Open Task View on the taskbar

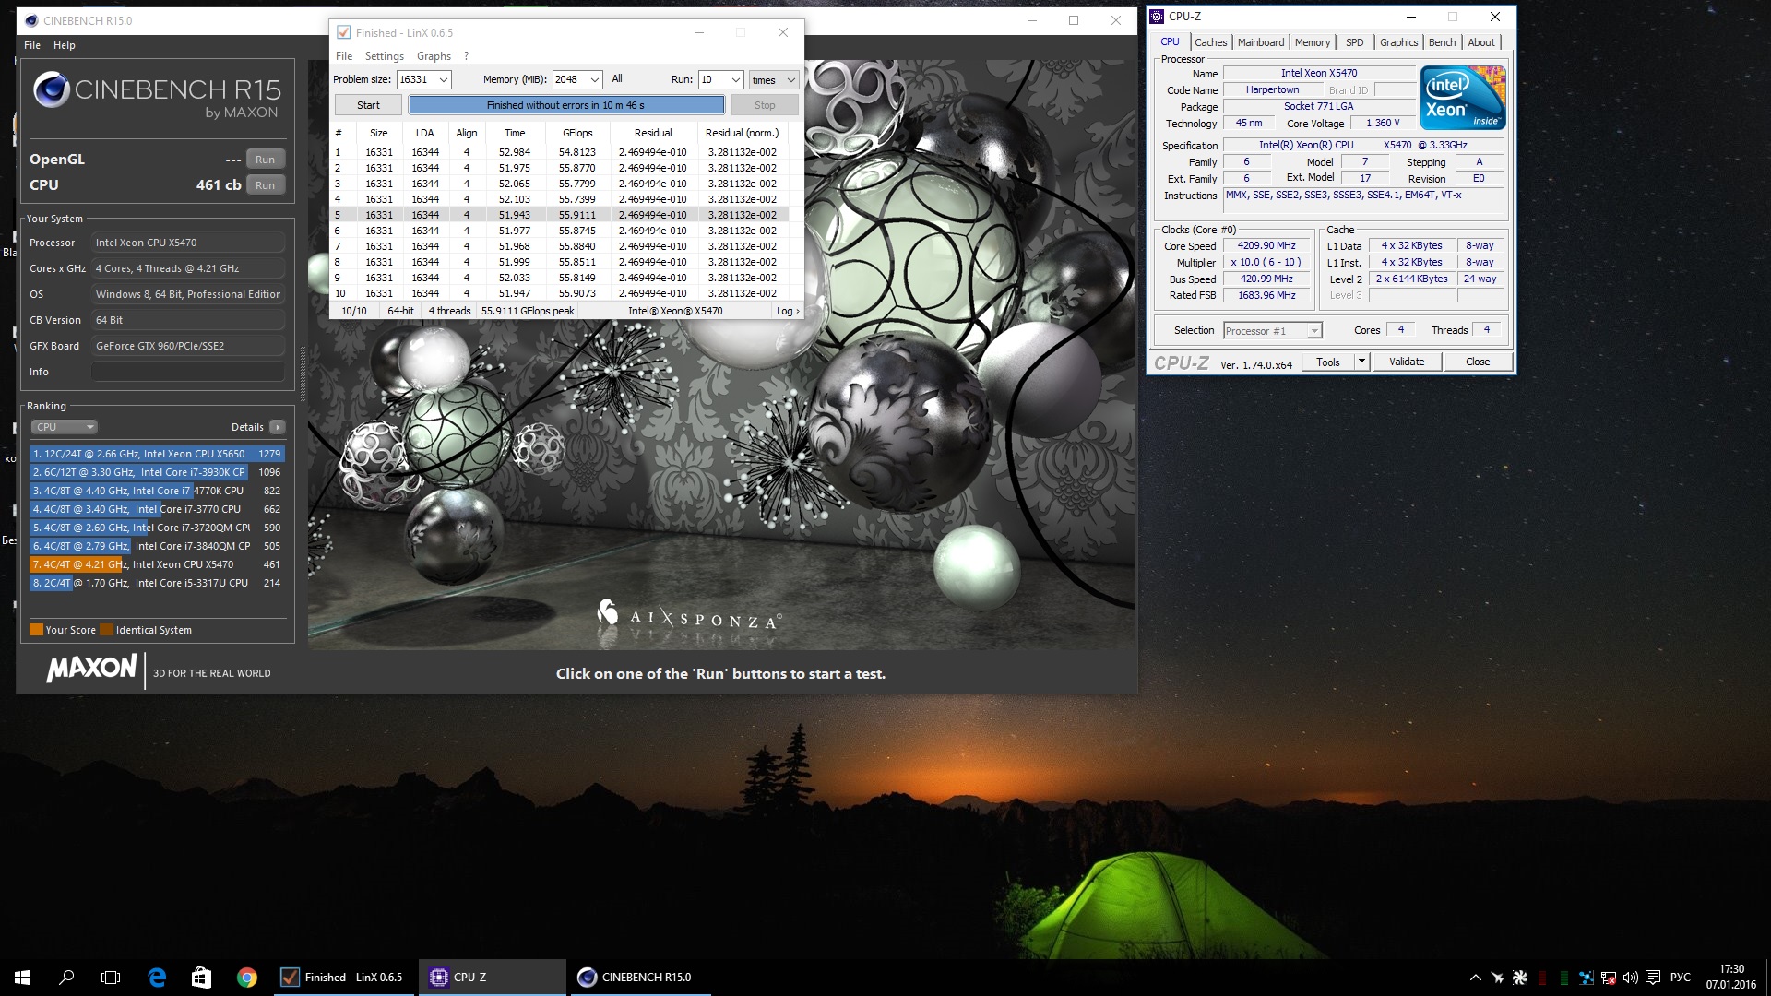(111, 978)
